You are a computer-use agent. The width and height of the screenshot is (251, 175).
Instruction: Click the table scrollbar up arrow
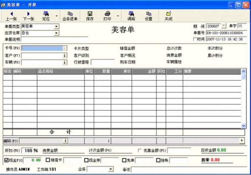[x=243, y=71]
